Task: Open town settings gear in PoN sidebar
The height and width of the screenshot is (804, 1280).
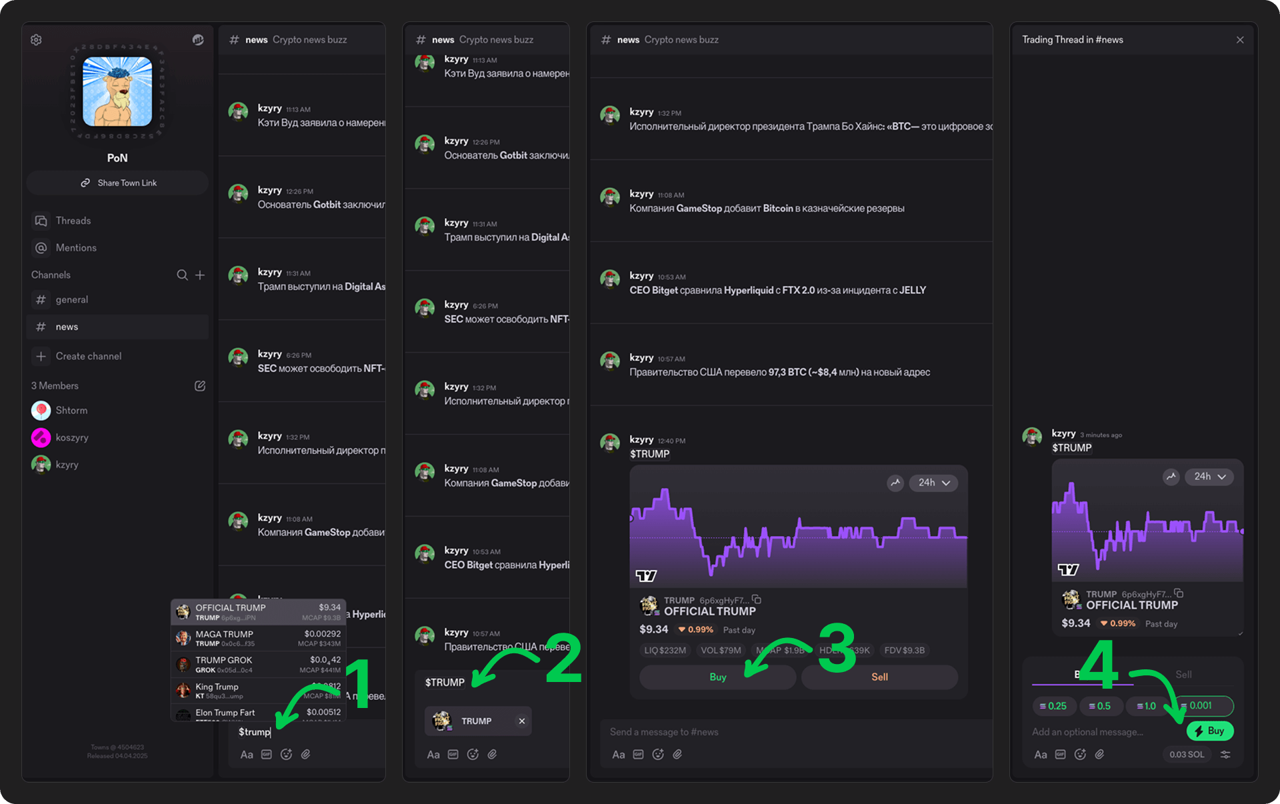Action: [x=36, y=40]
